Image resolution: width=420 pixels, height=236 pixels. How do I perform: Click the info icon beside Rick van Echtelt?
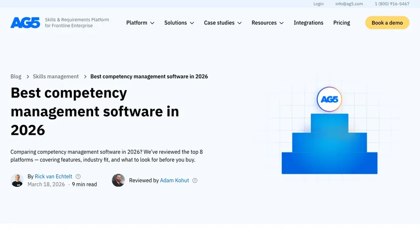pyautogui.click(x=78, y=177)
